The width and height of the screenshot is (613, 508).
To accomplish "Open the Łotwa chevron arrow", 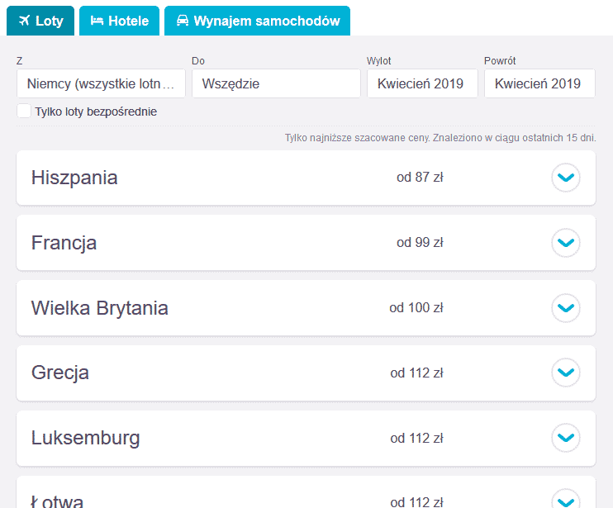I will pyautogui.click(x=566, y=500).
